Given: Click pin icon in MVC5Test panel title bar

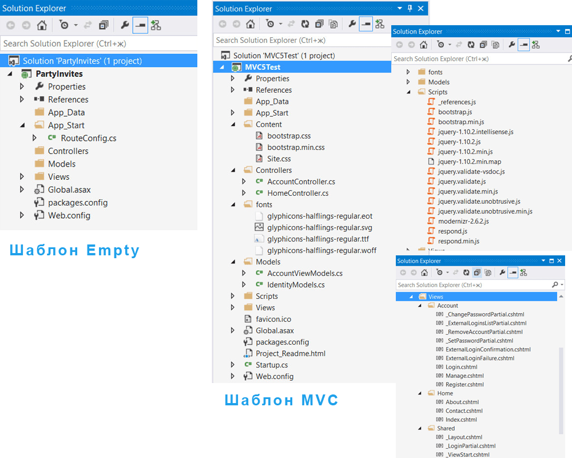Looking at the screenshot, I should pos(410,9).
